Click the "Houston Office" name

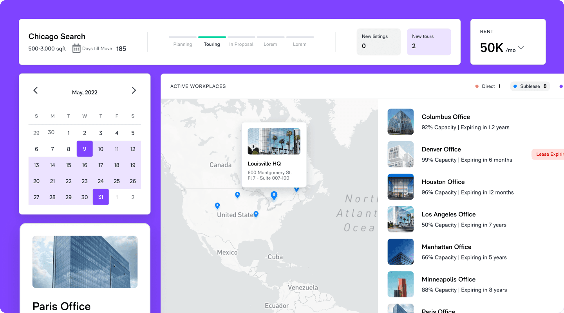(443, 182)
